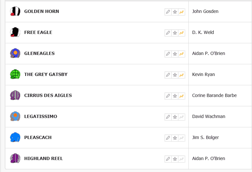
Task: Click the pencil icon for Legatissimo
Action: point(168,117)
